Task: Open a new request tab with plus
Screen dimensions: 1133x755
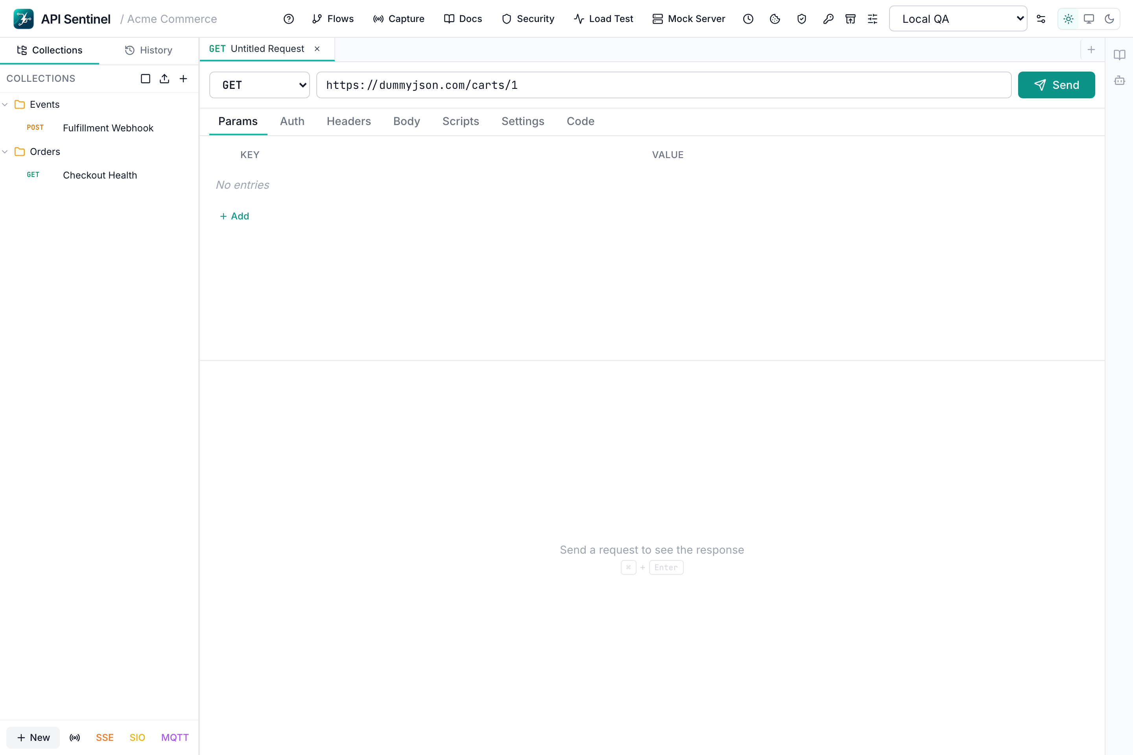Action: [1092, 50]
